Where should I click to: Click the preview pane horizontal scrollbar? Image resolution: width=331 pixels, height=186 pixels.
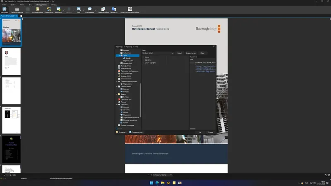tap(192, 129)
